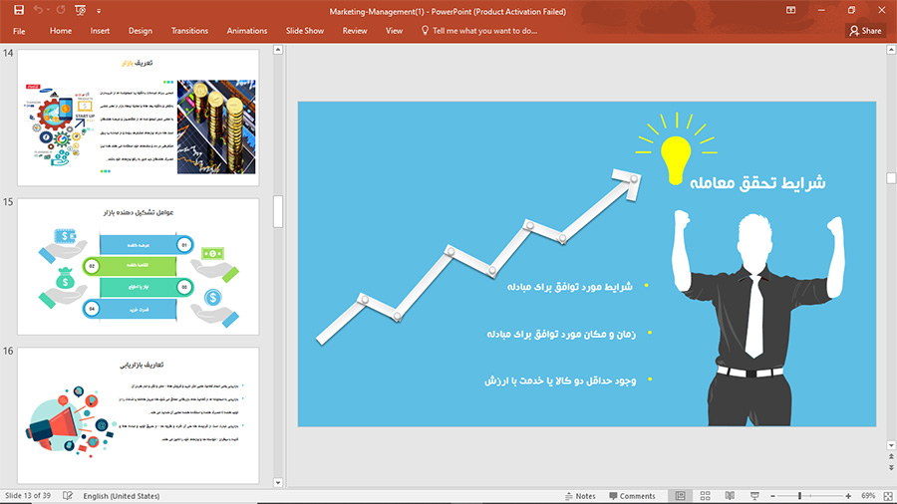Click the Undo arrow icon
The width and height of the screenshot is (897, 504).
(39, 10)
